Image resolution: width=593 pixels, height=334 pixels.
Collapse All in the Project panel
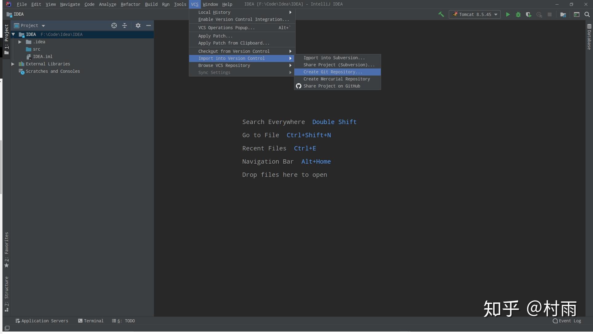pyautogui.click(x=124, y=25)
